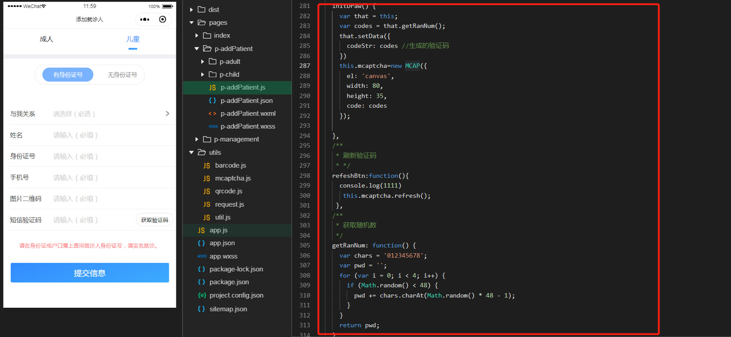Open project.config.json in the file tree
This screenshot has height=337, width=731.
(x=237, y=295)
